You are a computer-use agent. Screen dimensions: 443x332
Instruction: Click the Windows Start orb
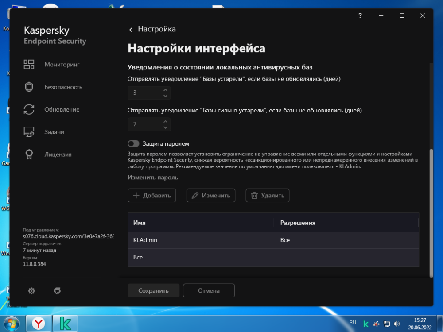[x=12, y=324]
